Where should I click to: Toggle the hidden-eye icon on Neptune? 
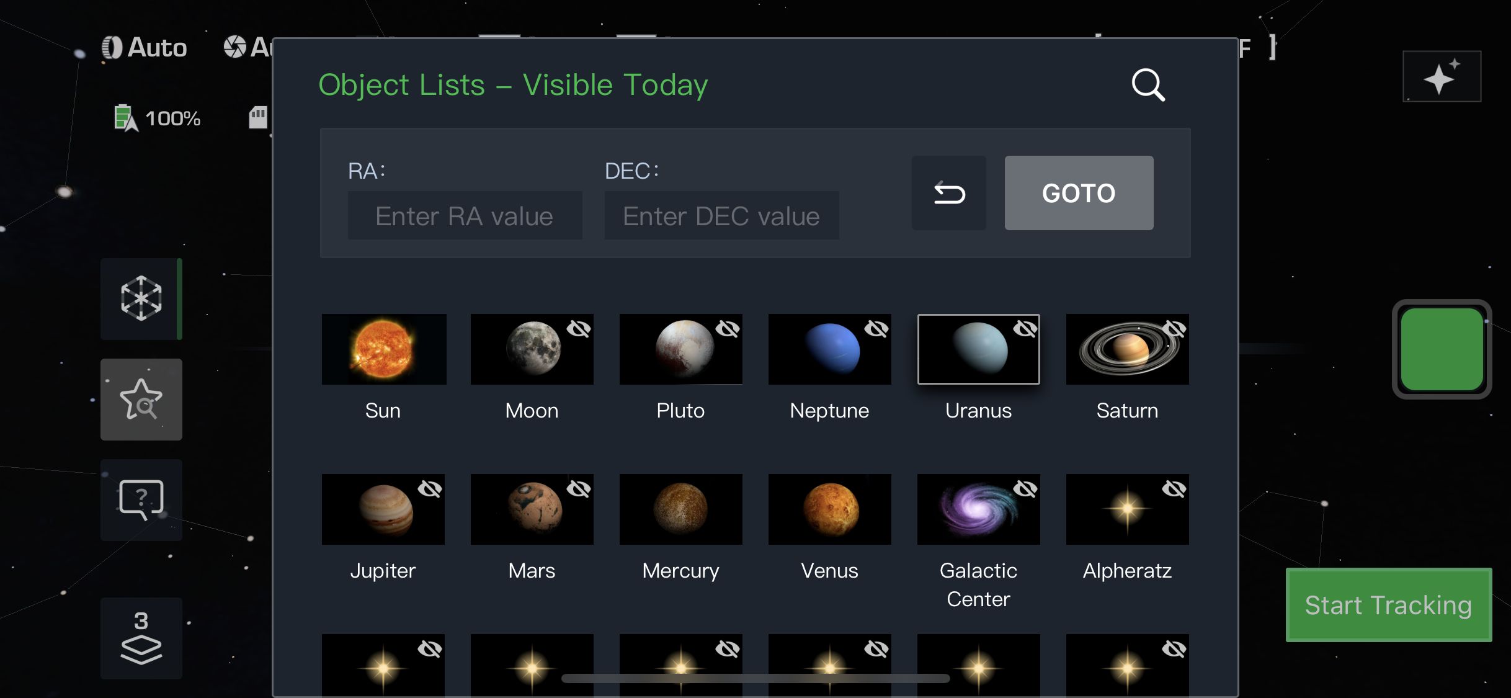point(876,329)
